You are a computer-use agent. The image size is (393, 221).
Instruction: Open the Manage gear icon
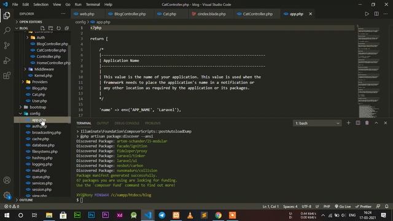click(x=7, y=195)
